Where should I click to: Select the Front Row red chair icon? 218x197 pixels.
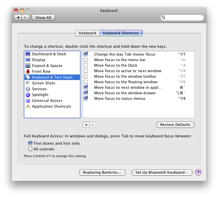[28, 72]
